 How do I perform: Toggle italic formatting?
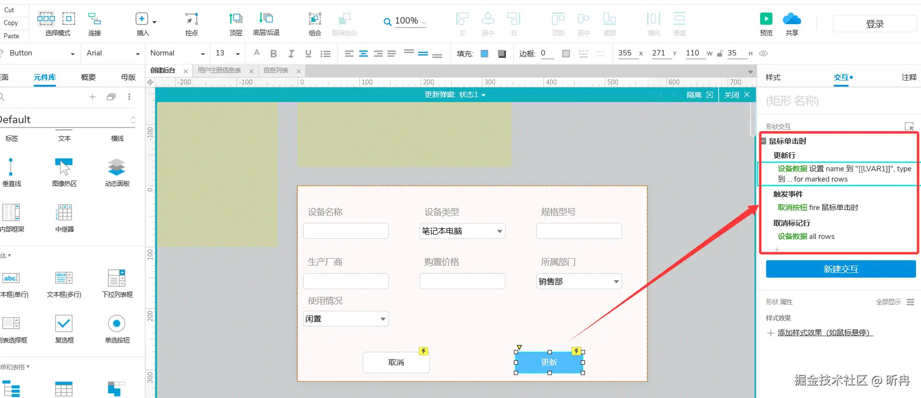[x=291, y=53]
